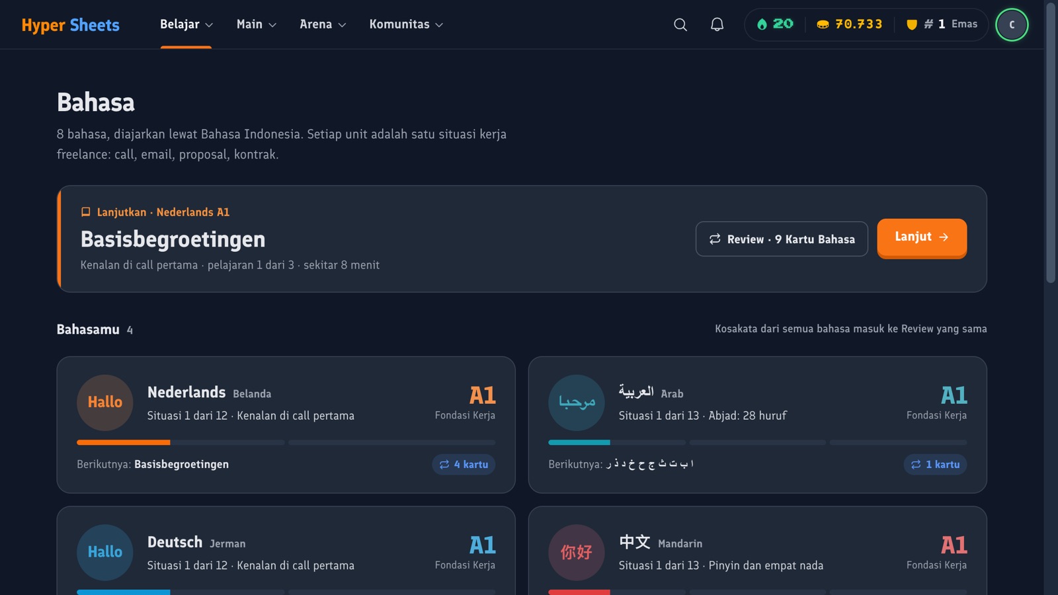Click the Arabic greeting circle on Arab card

[x=577, y=403]
